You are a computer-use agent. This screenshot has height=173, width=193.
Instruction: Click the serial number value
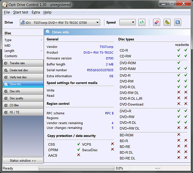[100, 70]
